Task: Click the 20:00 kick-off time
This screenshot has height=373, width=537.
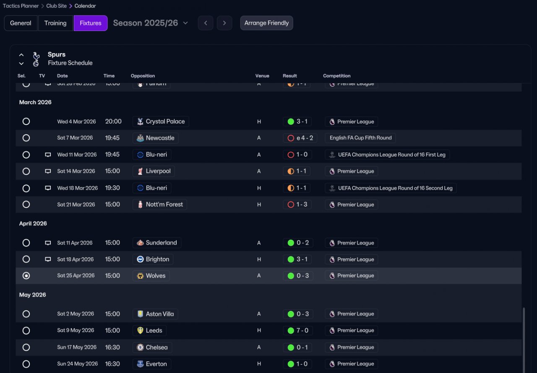Action: pyautogui.click(x=113, y=122)
